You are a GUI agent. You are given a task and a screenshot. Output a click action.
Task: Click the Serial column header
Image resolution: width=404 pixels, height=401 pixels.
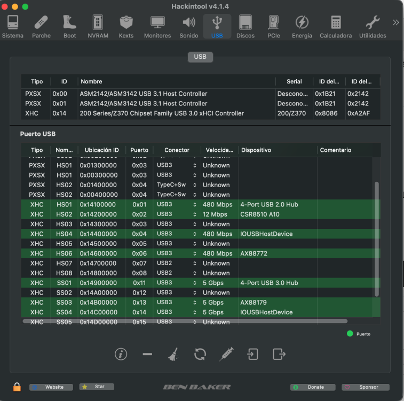294,82
